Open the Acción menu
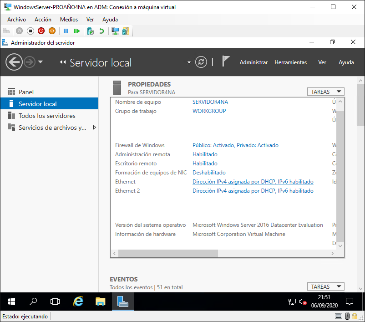 [43, 20]
